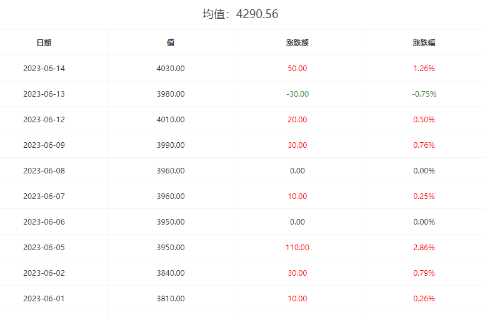Select the 2023-06-14 date cell
Screen dimensions: 485x320
[44, 69]
